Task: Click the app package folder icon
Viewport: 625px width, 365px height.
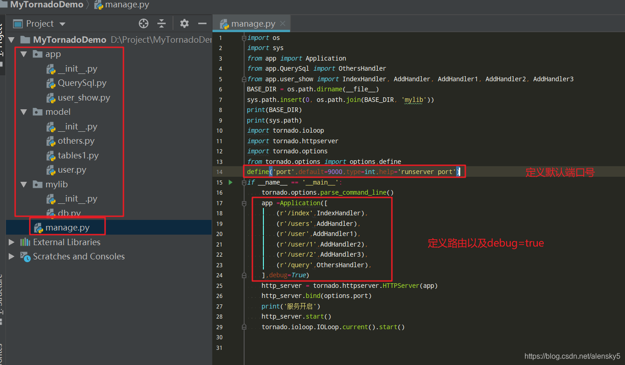Action: point(38,54)
